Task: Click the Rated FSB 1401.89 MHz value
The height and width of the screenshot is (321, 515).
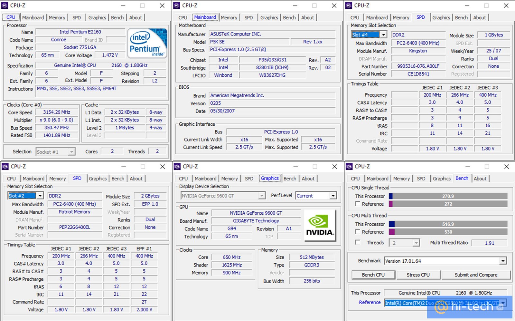Action: [x=57, y=135]
